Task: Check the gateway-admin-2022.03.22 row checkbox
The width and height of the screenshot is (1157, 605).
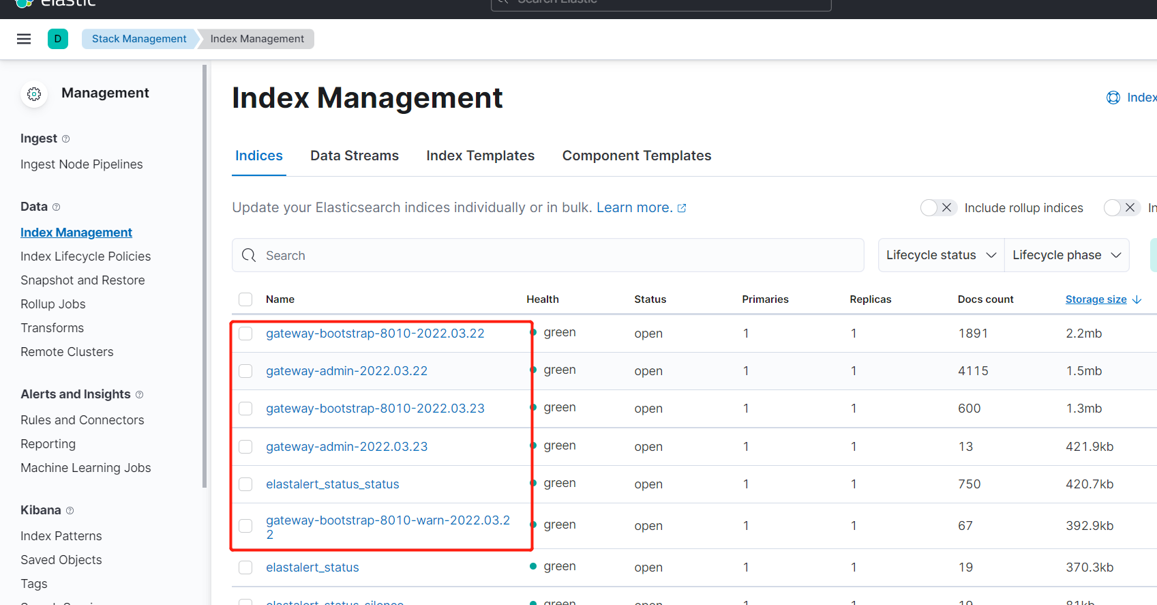Action: [x=245, y=371]
